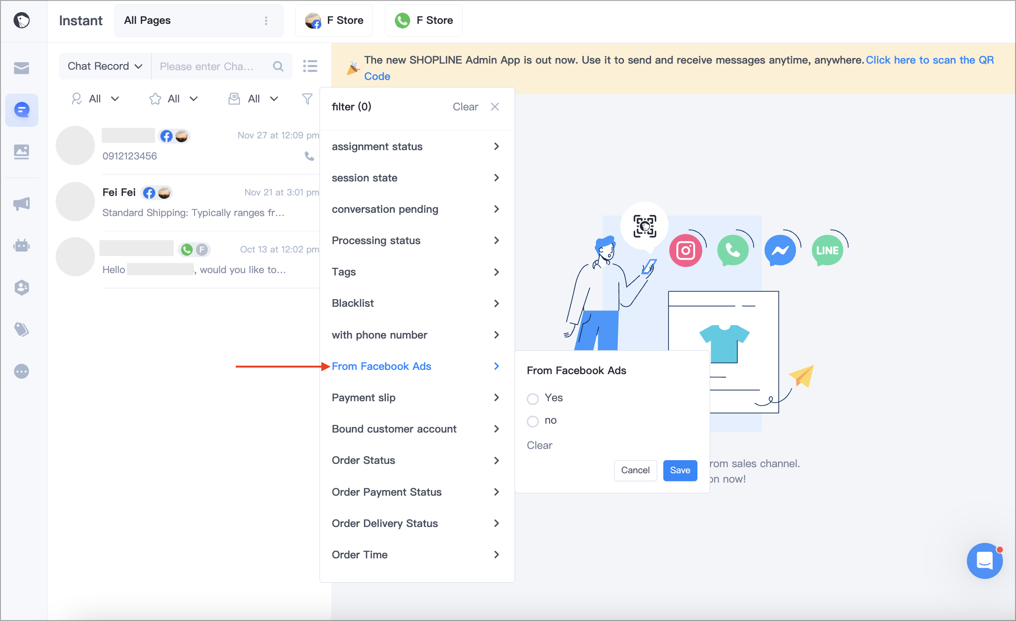This screenshot has height=621, width=1016.
Task: Open the more options ellipsis sidebar icon
Action: point(22,371)
